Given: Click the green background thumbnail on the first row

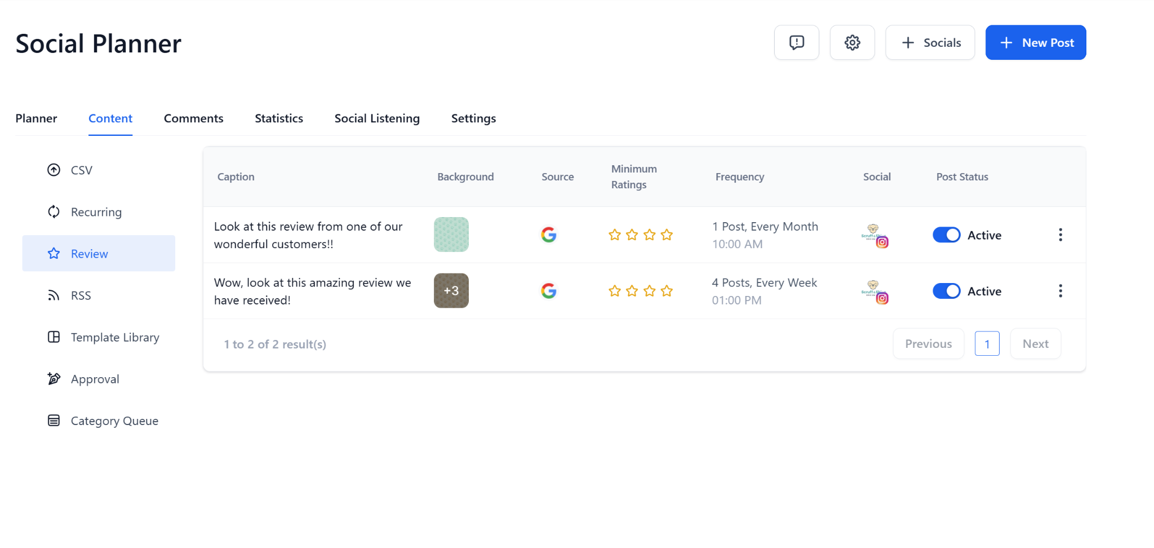Looking at the screenshot, I should (x=451, y=235).
